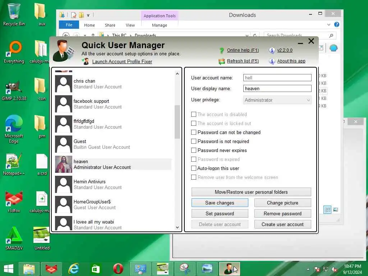The height and width of the screenshot is (276, 368).
Task: Click the network tray icon
Action: [326, 269]
